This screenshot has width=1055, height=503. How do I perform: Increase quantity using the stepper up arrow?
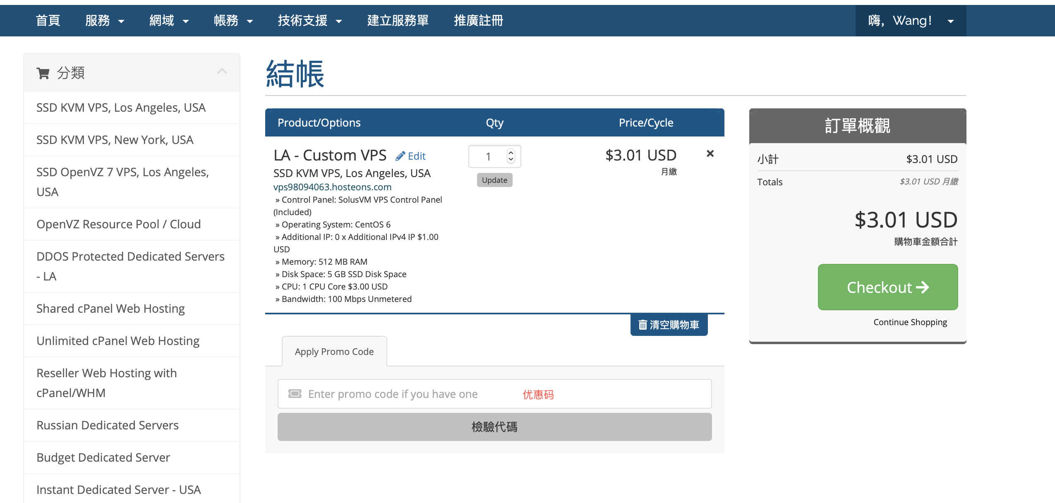[x=511, y=152]
